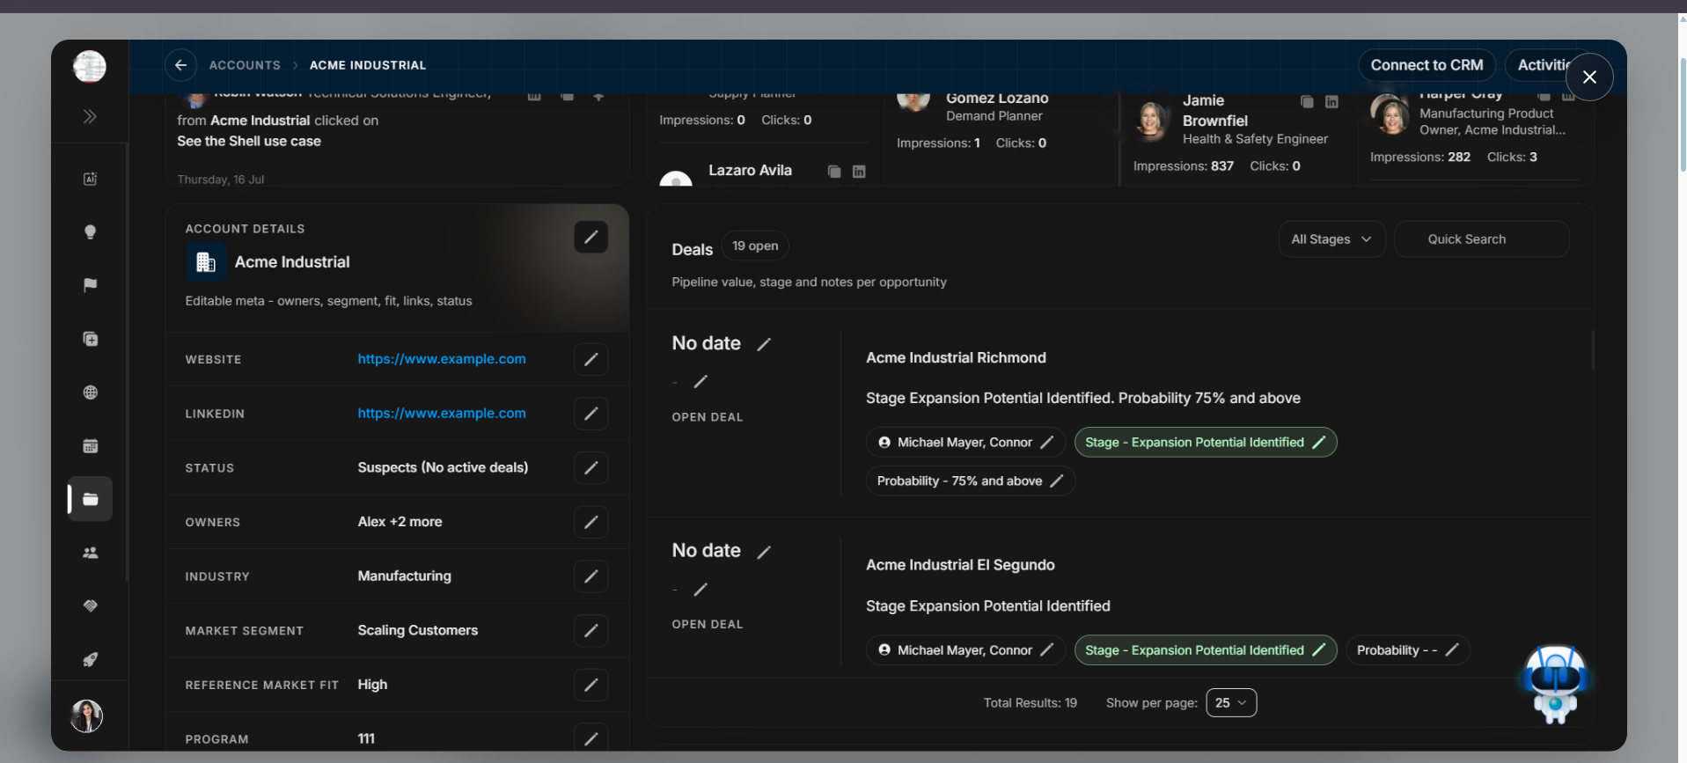Open the flag icon in the sidebar
1687x763 pixels.
90,285
